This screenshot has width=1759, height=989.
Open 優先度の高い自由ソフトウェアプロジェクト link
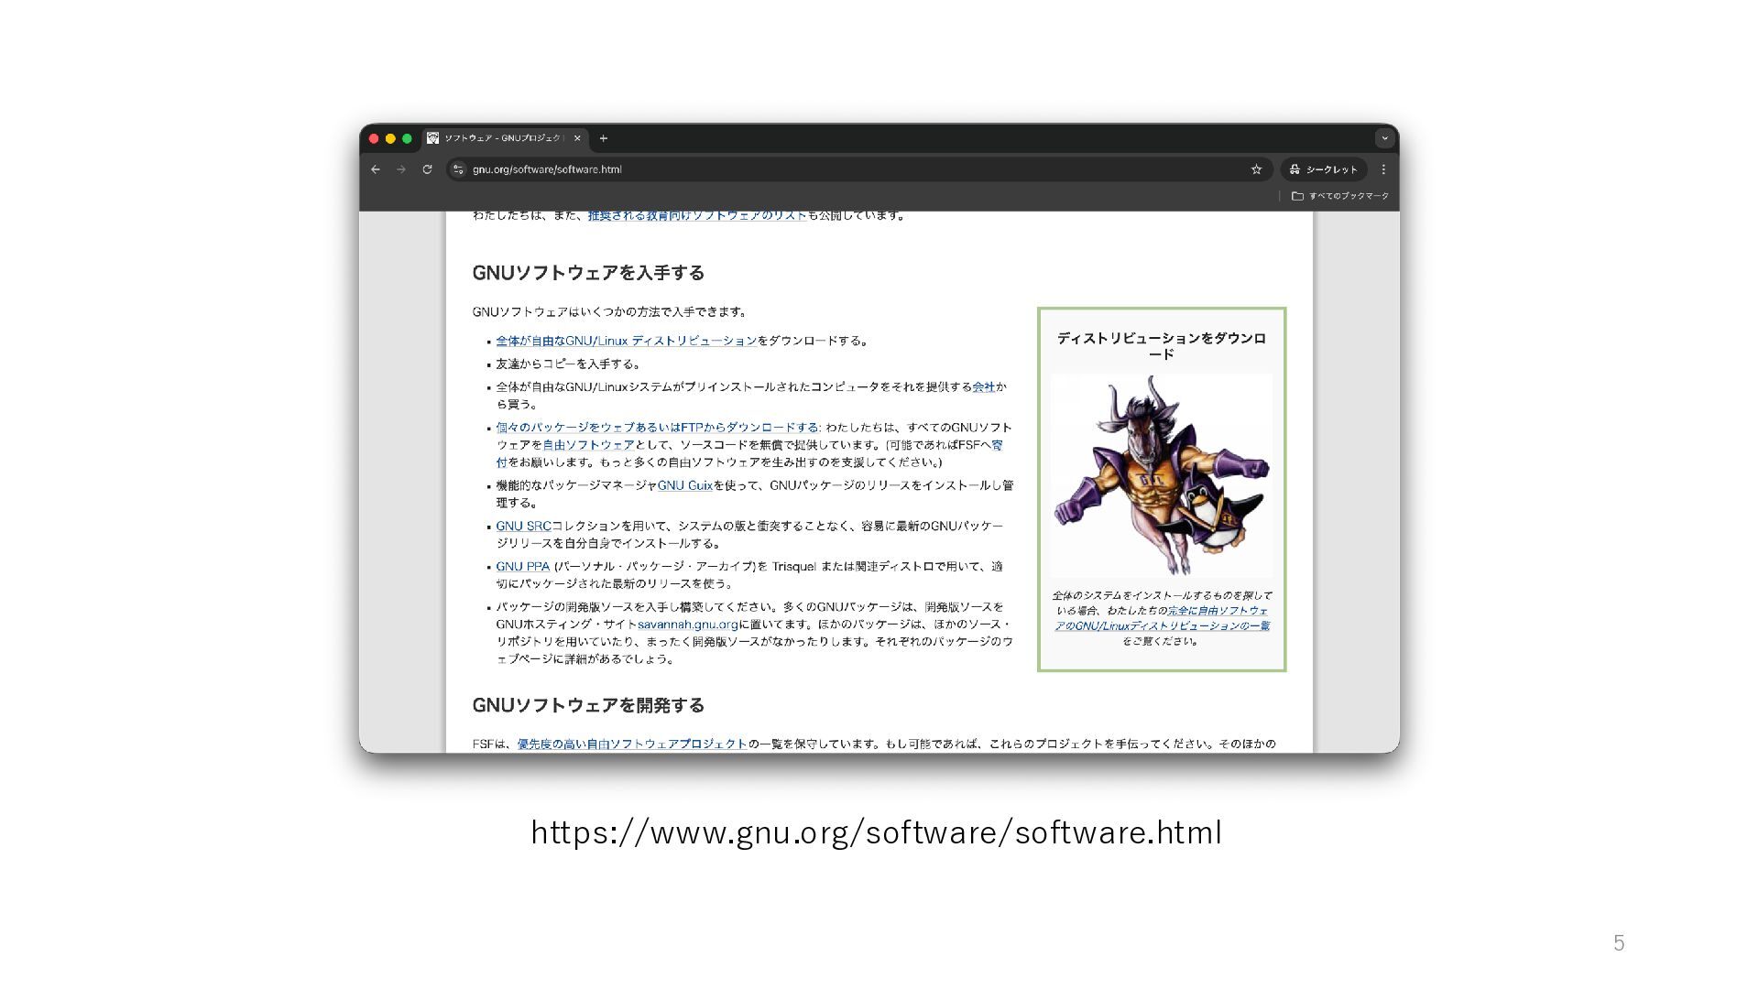click(631, 744)
